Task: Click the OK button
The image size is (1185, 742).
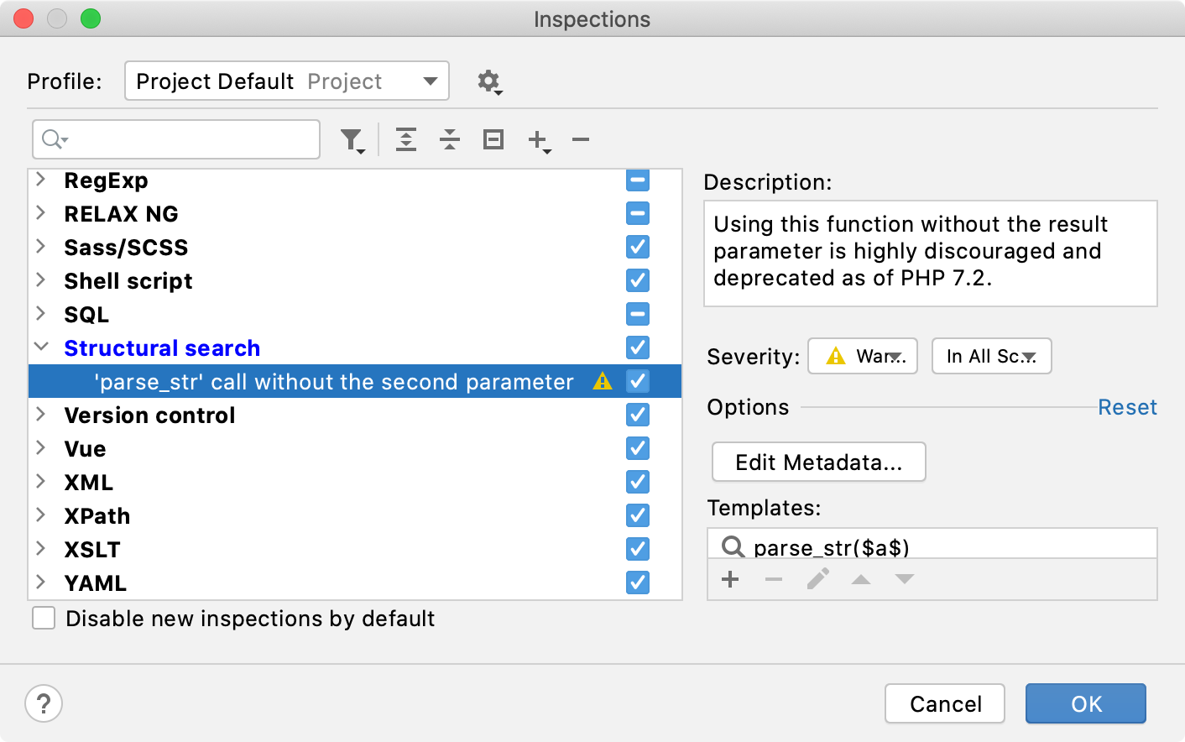Action: point(1086,703)
